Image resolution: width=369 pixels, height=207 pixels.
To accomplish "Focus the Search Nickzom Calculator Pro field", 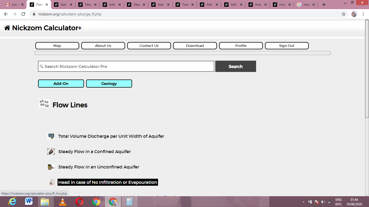I will pyautogui.click(x=126, y=66).
